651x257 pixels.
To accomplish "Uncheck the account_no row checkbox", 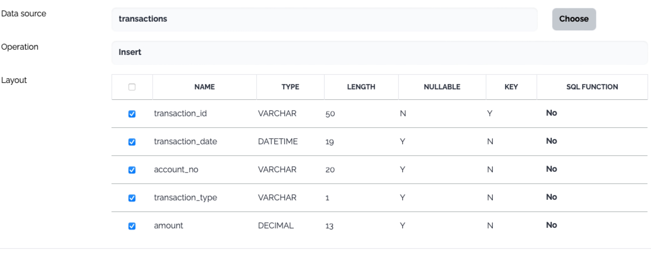I will pos(132,170).
